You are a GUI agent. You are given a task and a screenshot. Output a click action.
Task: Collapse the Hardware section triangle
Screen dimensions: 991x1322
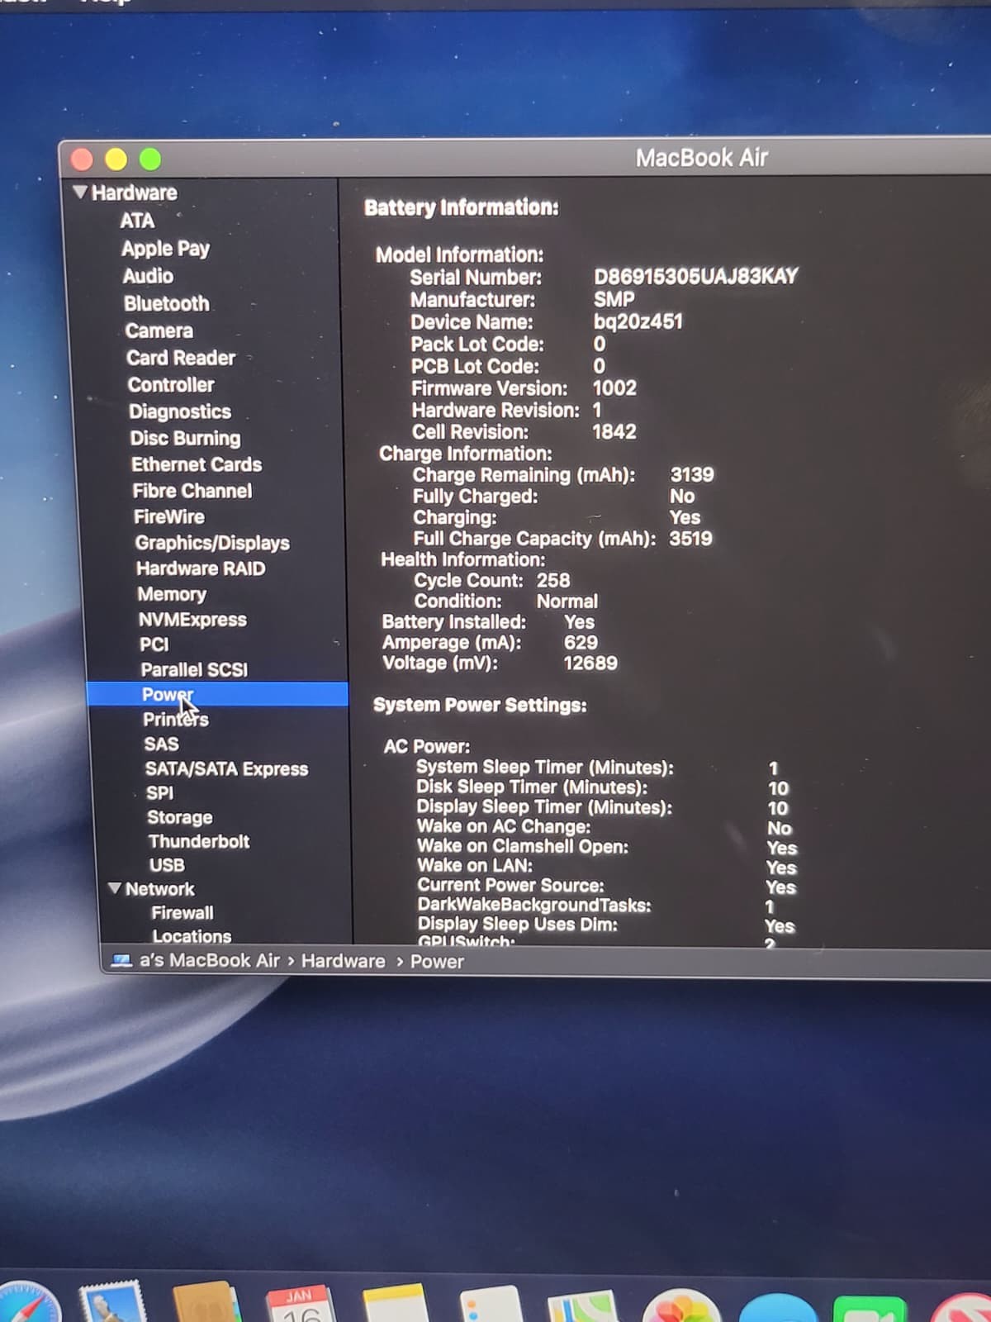(80, 193)
